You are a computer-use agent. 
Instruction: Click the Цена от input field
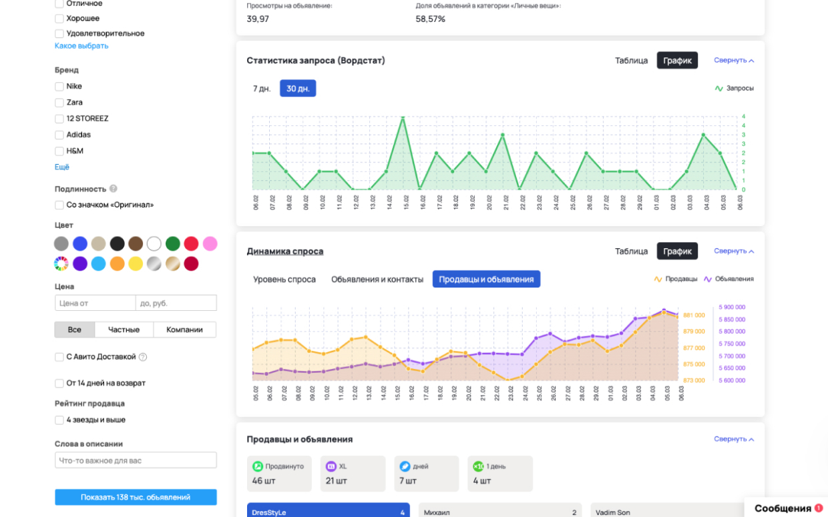[95, 303]
